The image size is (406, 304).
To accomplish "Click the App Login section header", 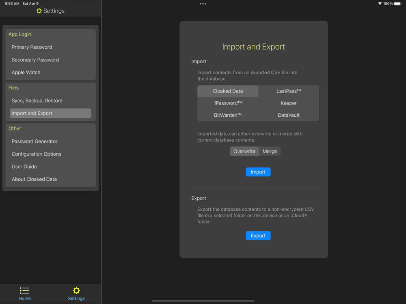I will [19, 34].
